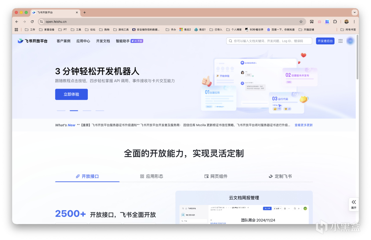Open the 百度一下，你就知道 bookmark
Image resolution: width=371 pixels, height=240 pixels.
coord(281,30)
